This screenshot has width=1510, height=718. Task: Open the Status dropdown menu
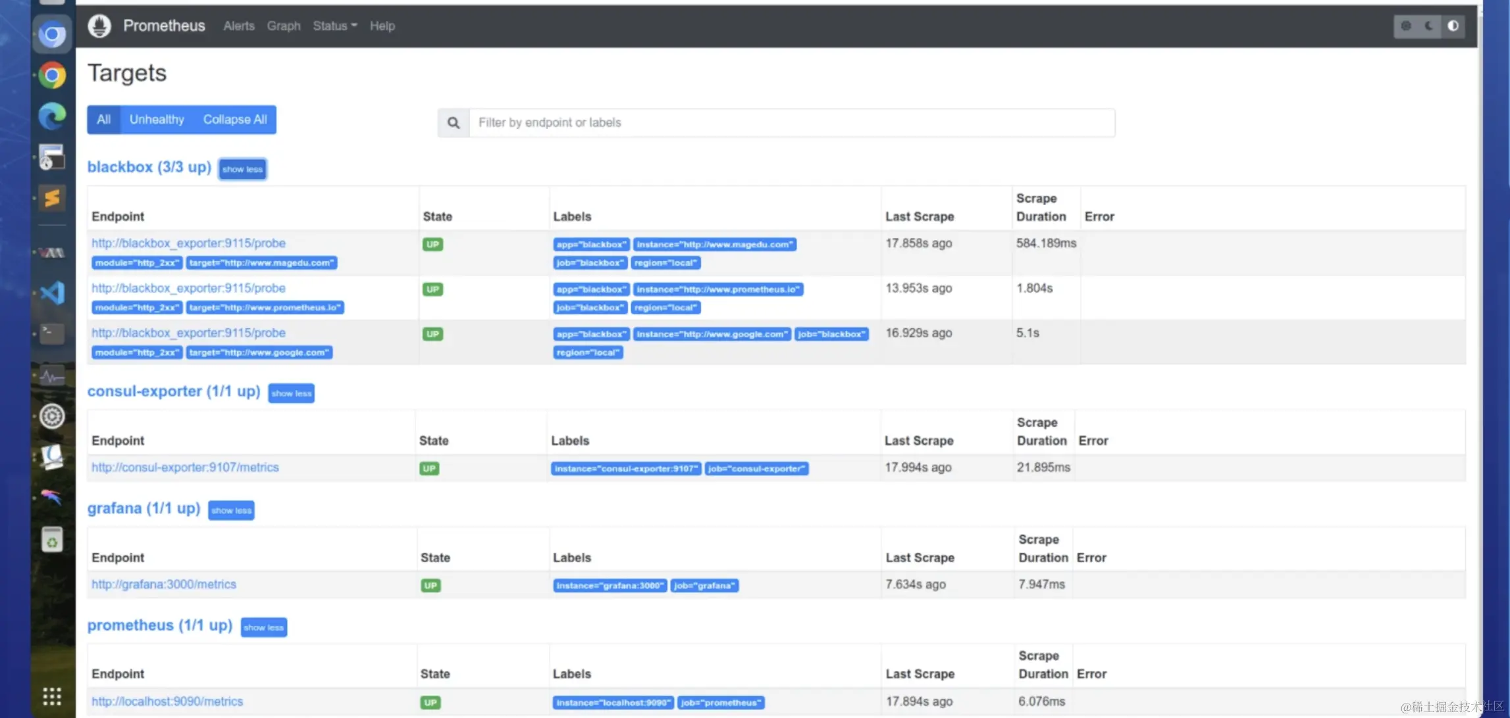pyautogui.click(x=334, y=26)
